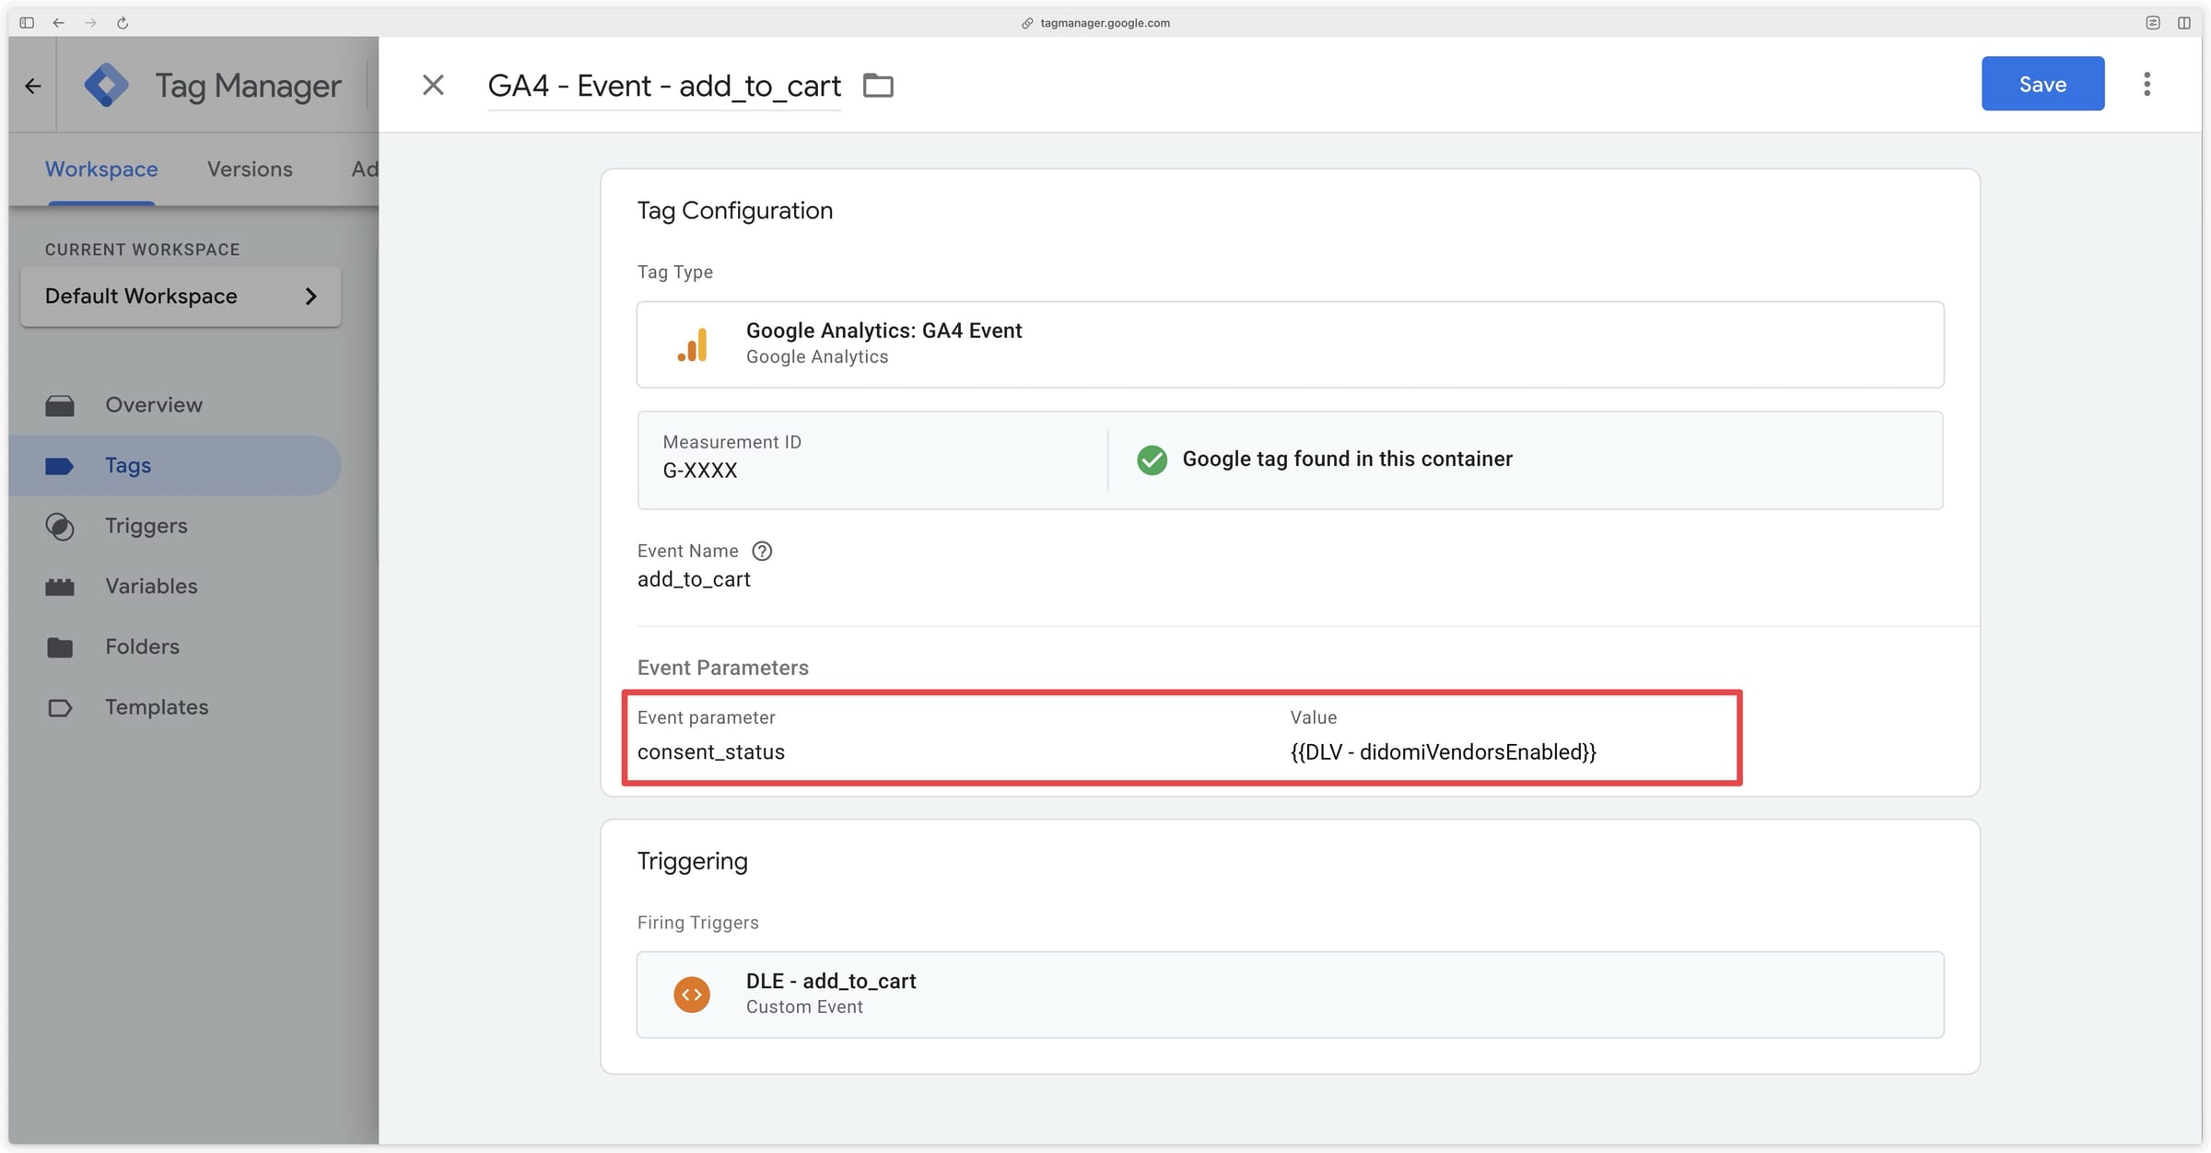Click the Triggering section heading
Screen dimensions: 2211x1153
pos(693,861)
